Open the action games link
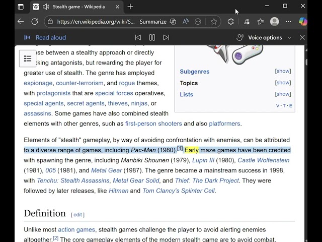Viewport: 322px width, 242px height. (x=76, y=230)
